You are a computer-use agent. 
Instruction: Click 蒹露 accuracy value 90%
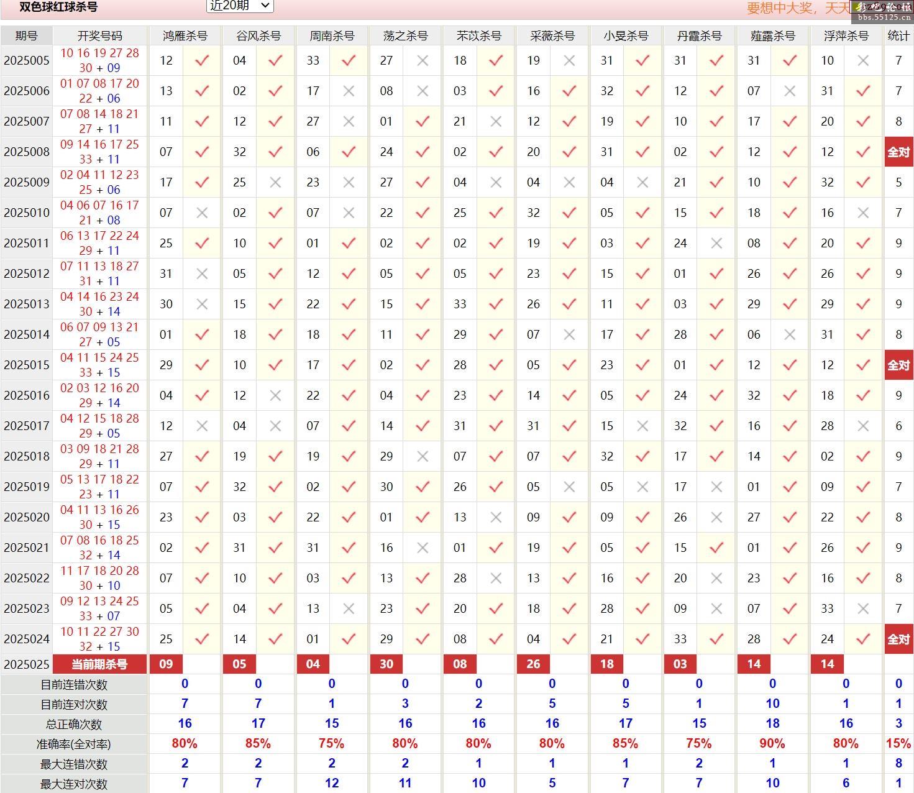772,743
